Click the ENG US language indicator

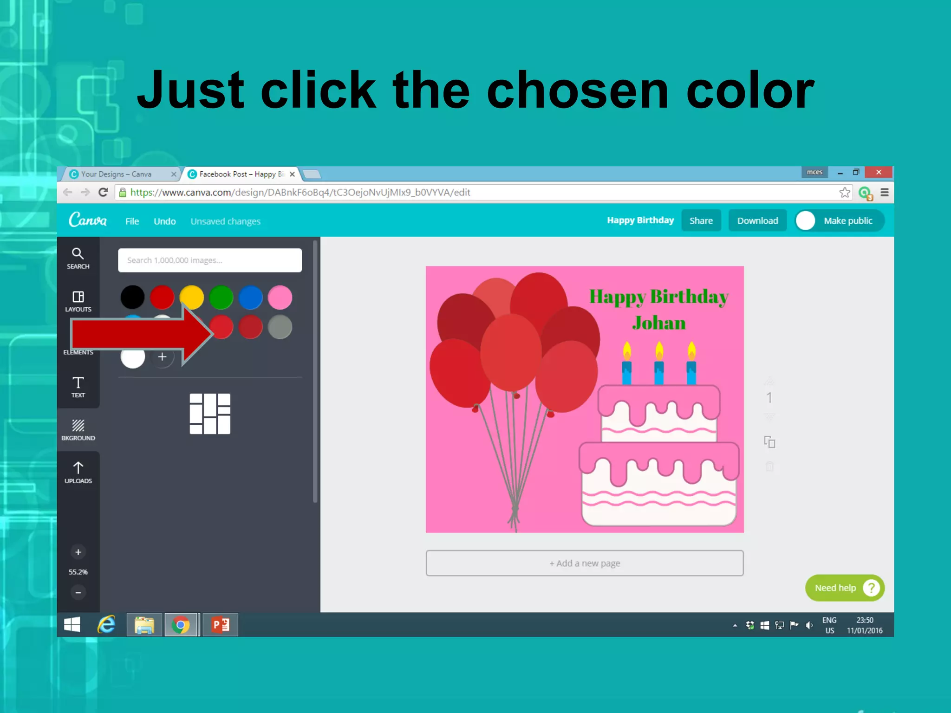point(829,625)
